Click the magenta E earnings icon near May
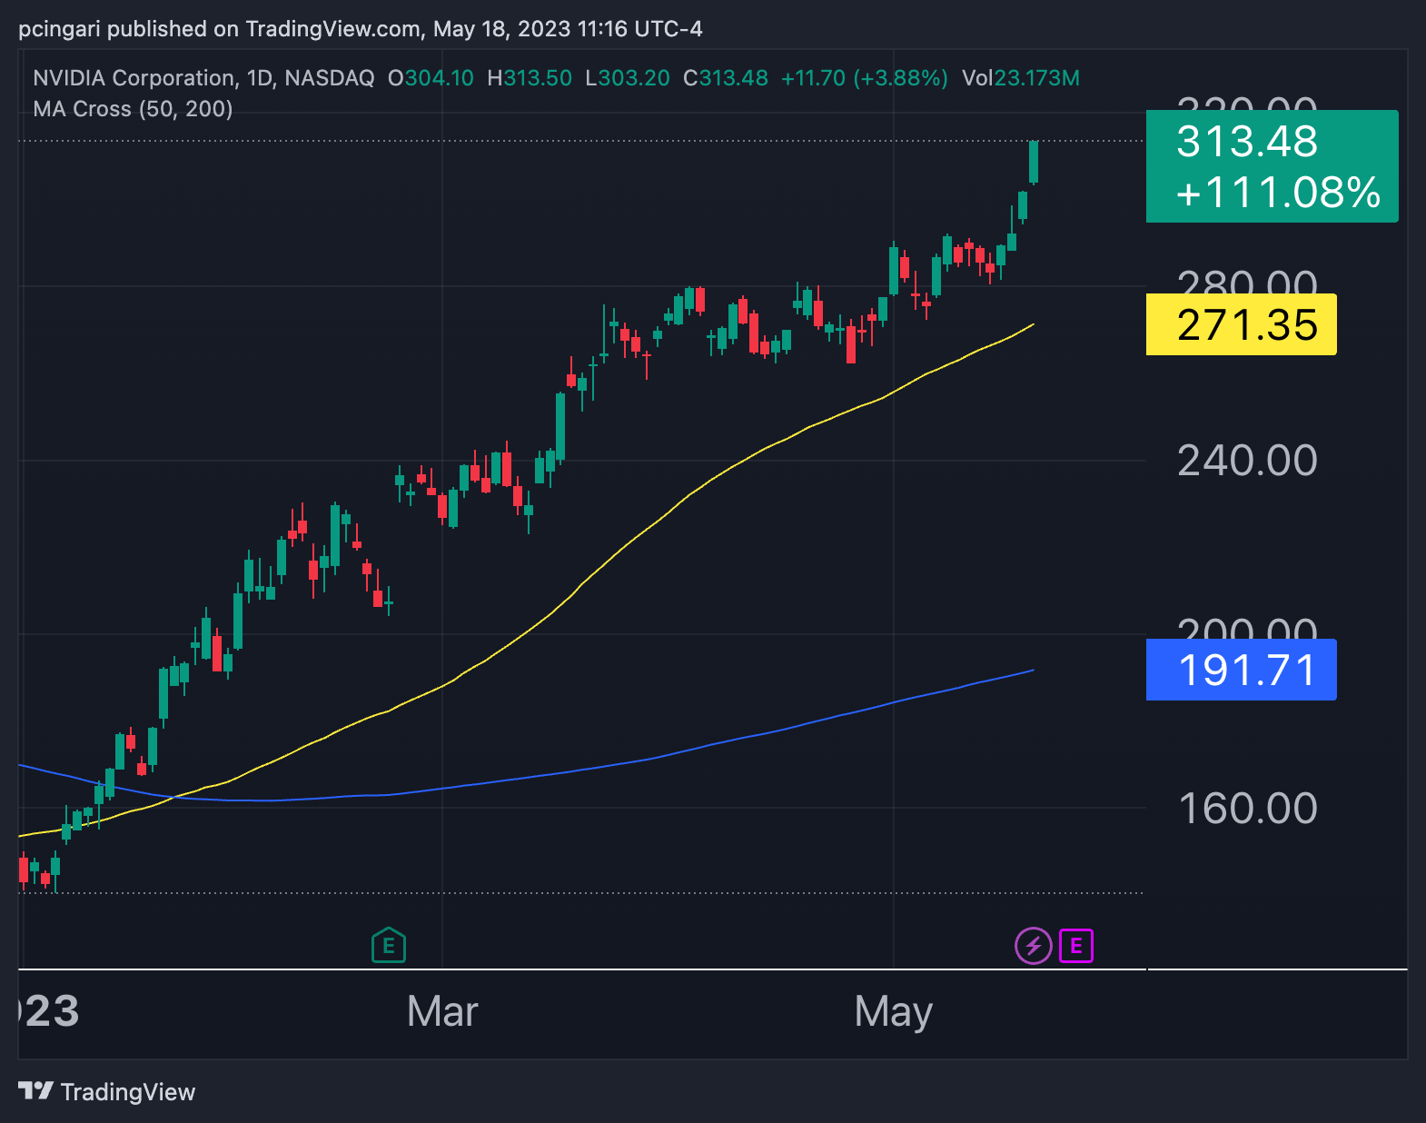The width and height of the screenshot is (1426, 1123). pyautogui.click(x=1076, y=946)
